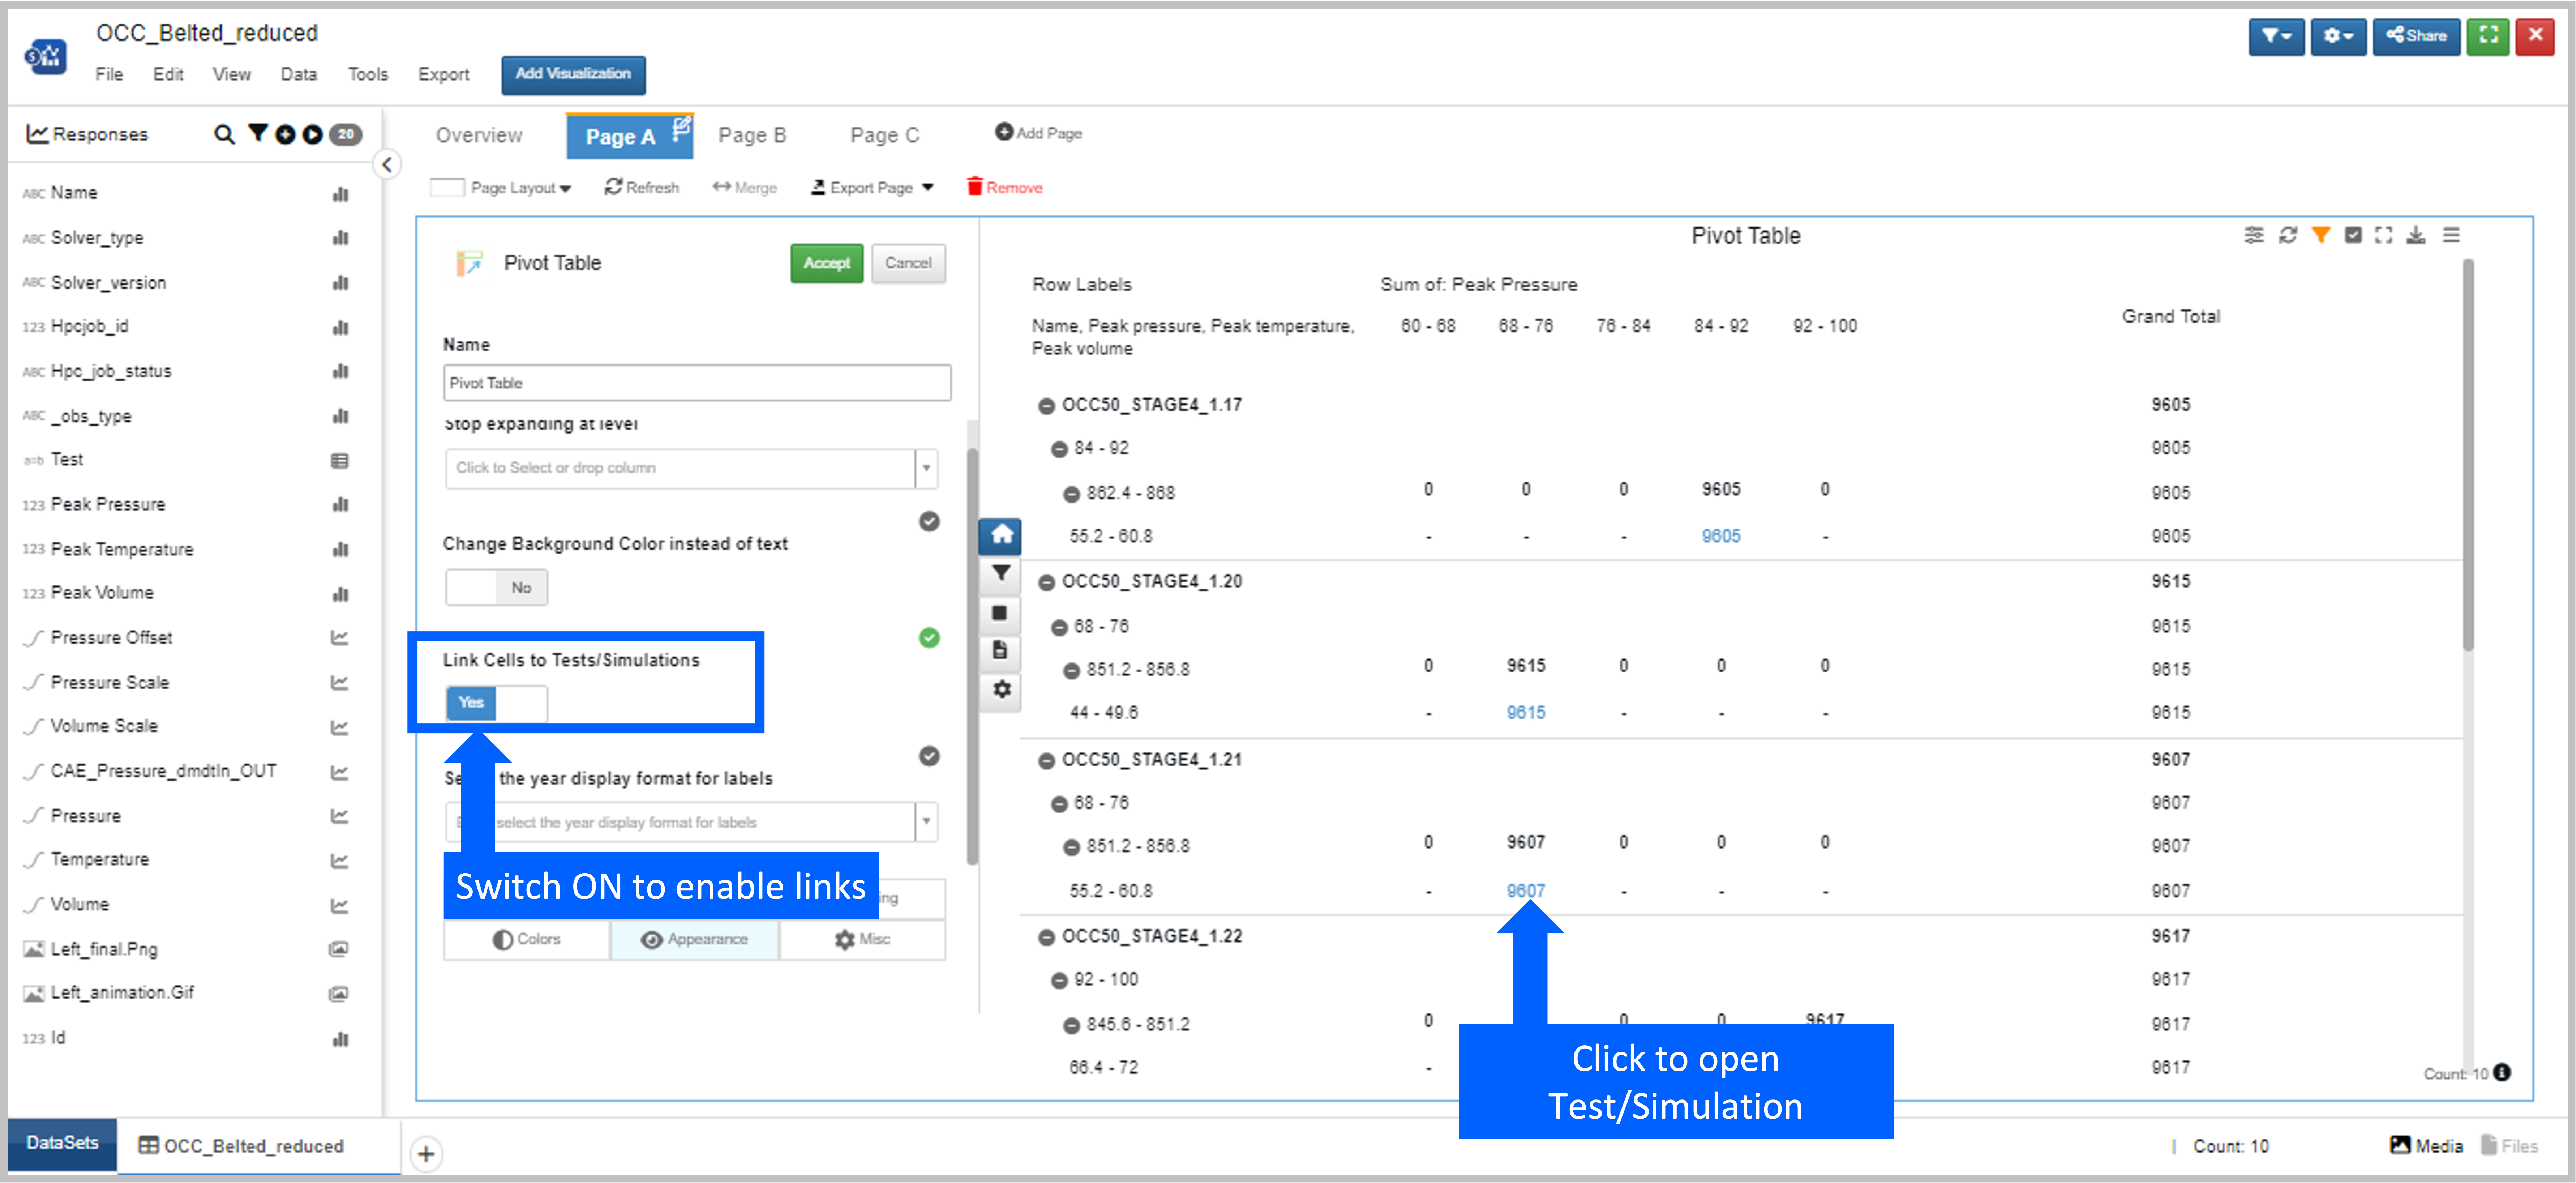Click the play icon in Responses header
Viewport: 2576px width, 1183px height.
click(x=313, y=134)
